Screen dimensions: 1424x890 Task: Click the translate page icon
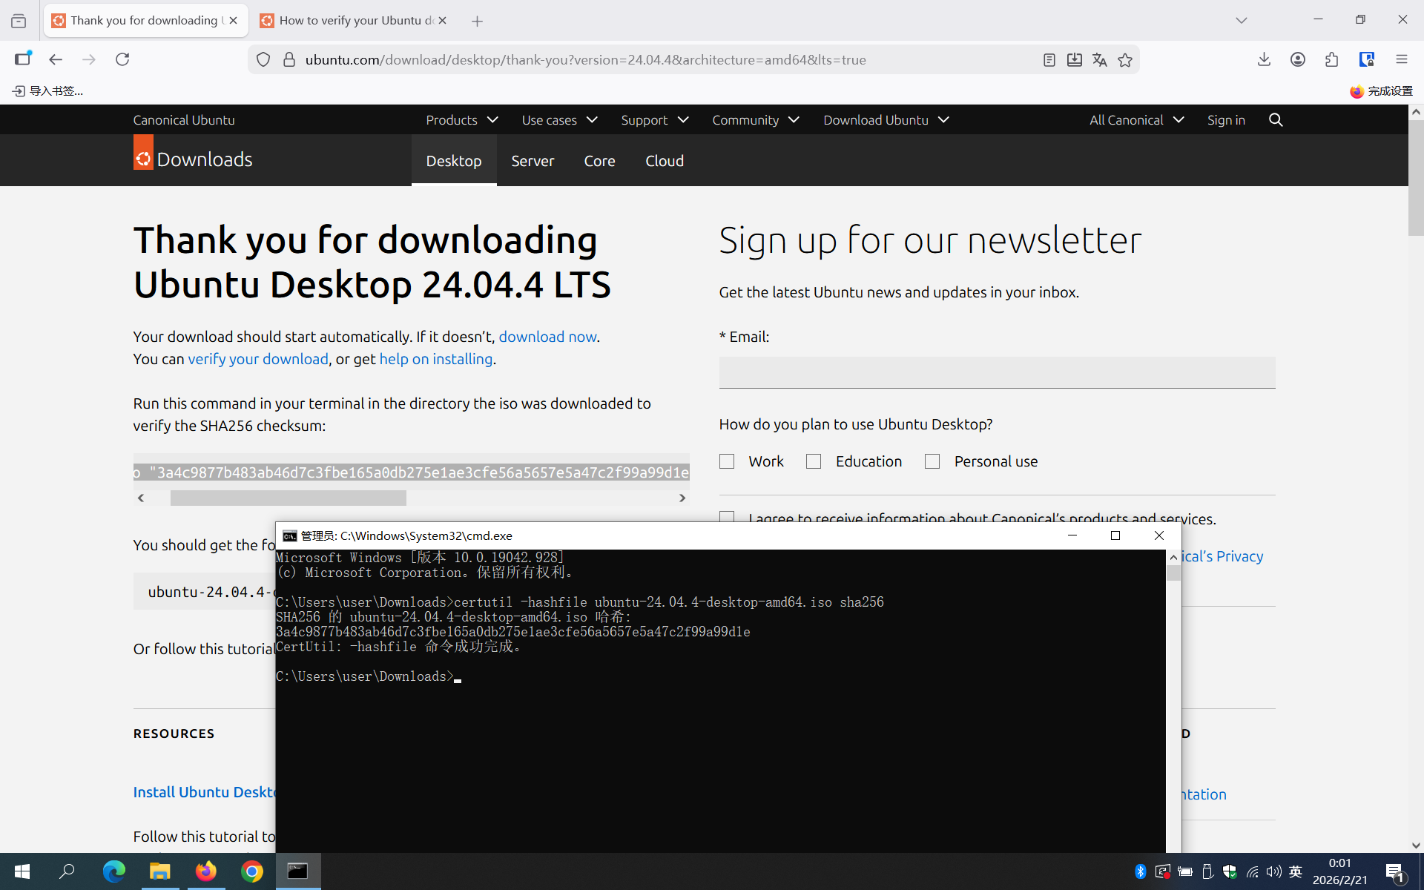coord(1099,60)
